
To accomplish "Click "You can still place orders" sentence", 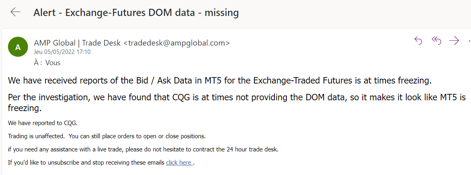I will 137,136.
